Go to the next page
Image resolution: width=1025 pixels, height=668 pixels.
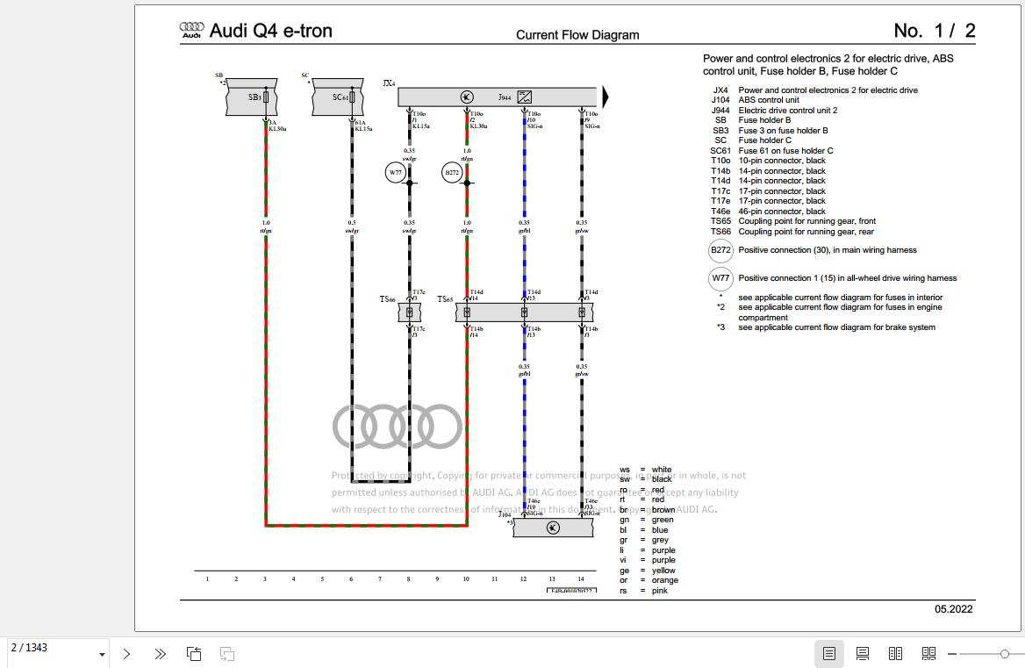pos(127,654)
